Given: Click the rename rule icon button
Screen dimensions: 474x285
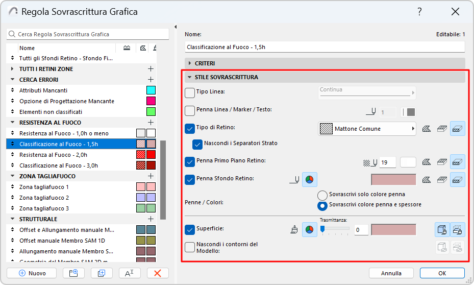Looking at the screenshot, I should click(130, 273).
